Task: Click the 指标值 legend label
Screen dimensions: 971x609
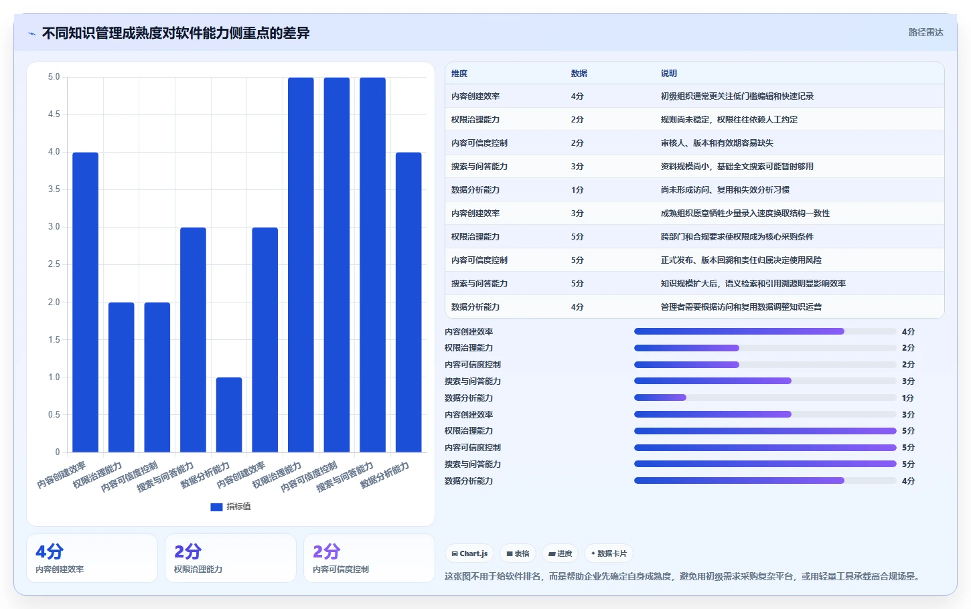Action: coord(238,507)
